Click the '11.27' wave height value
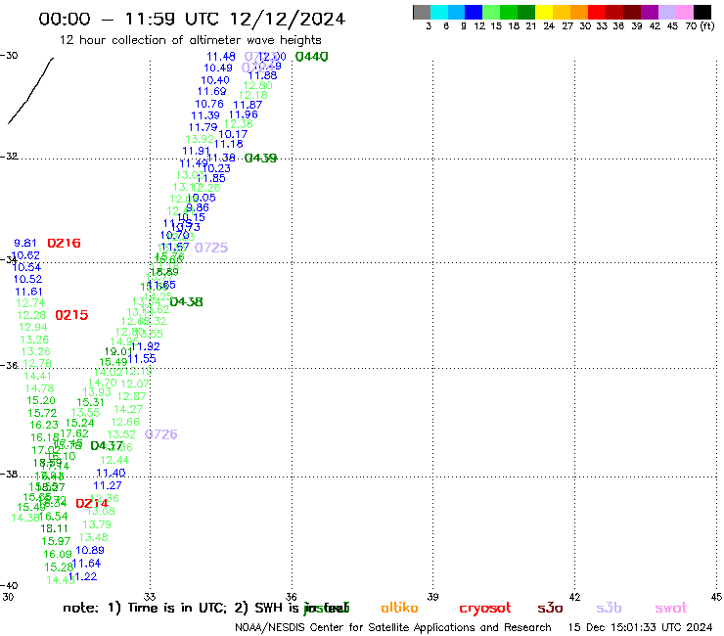This screenshot has height=636, width=724. click(108, 485)
